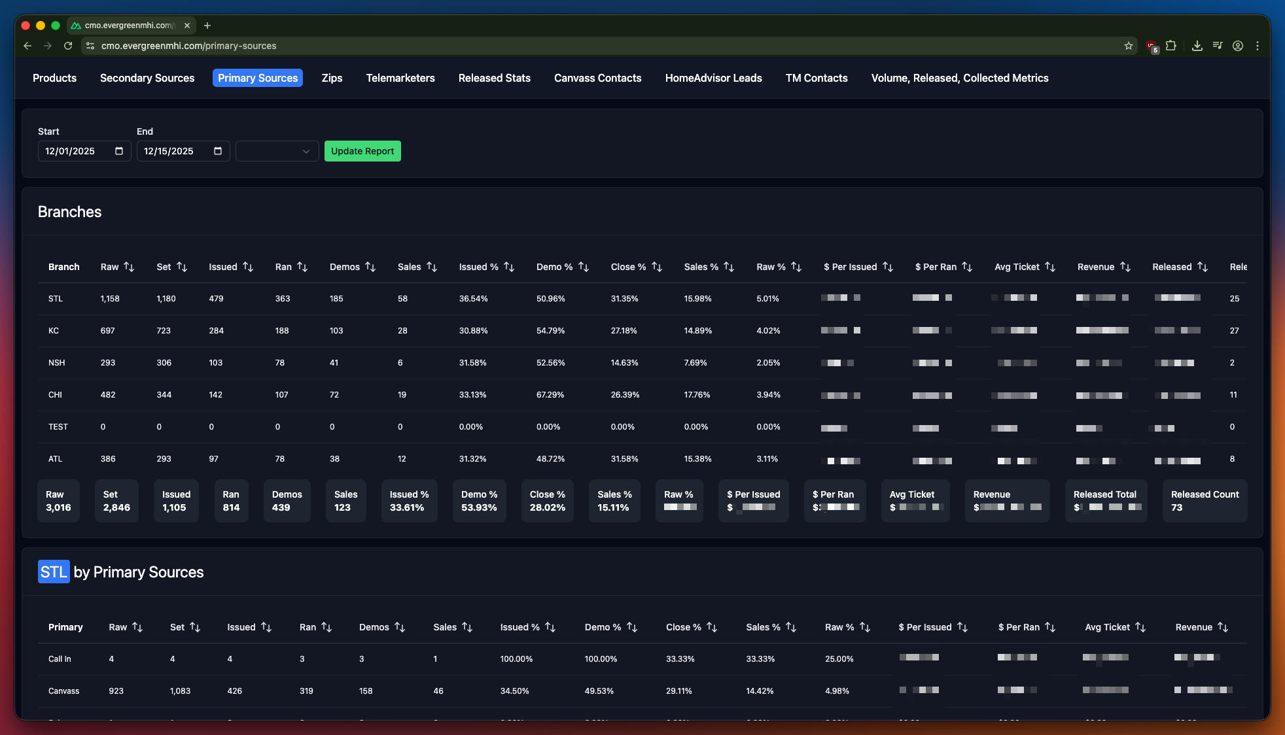The height and width of the screenshot is (735, 1285).
Task: Switch to Secondary Sources
Action: tap(147, 78)
